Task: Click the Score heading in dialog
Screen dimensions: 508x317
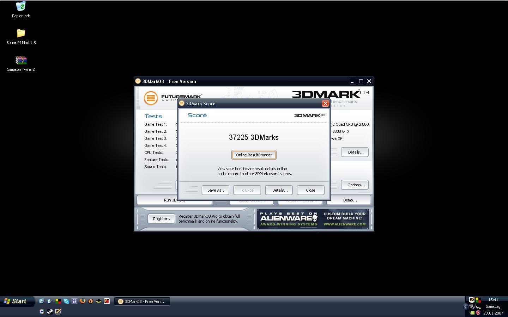Action: pyautogui.click(x=197, y=115)
